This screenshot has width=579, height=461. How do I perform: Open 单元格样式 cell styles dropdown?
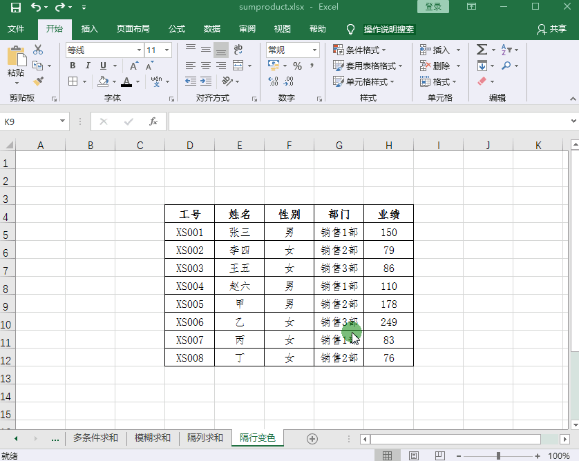[363, 81]
